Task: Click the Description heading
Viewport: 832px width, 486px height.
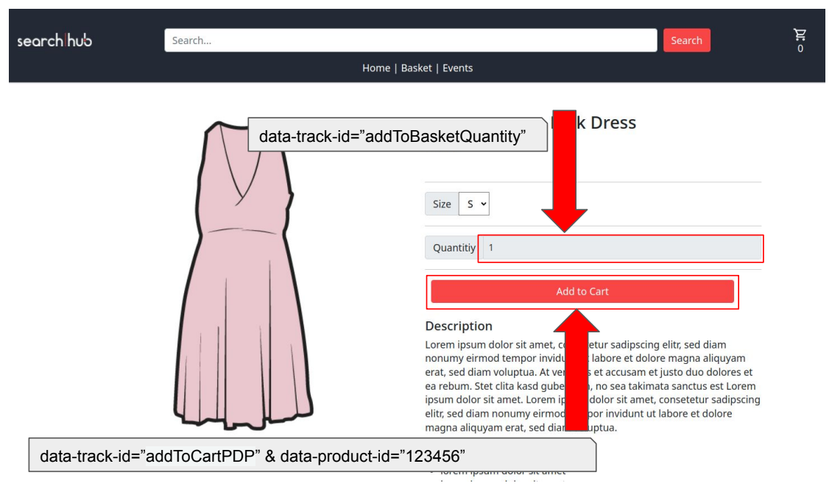Action: point(459,326)
